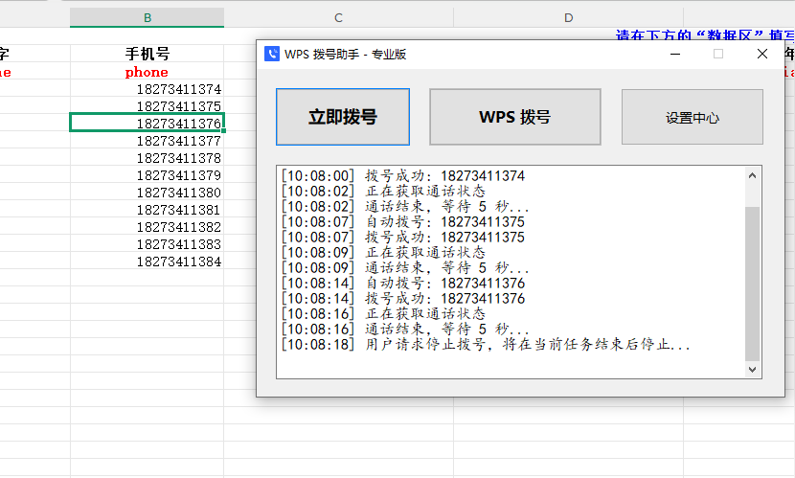This screenshot has height=478, width=795.
Task: Click log line 10:08:09 正在获取通话状态
Action: point(383,253)
